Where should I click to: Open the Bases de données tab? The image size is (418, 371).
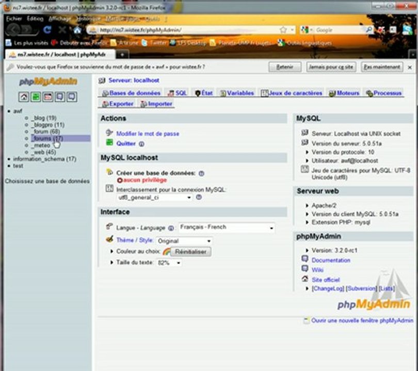[132, 93]
